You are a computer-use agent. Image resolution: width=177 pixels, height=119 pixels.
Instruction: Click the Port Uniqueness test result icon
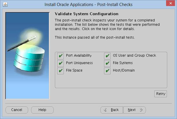(x=60, y=63)
